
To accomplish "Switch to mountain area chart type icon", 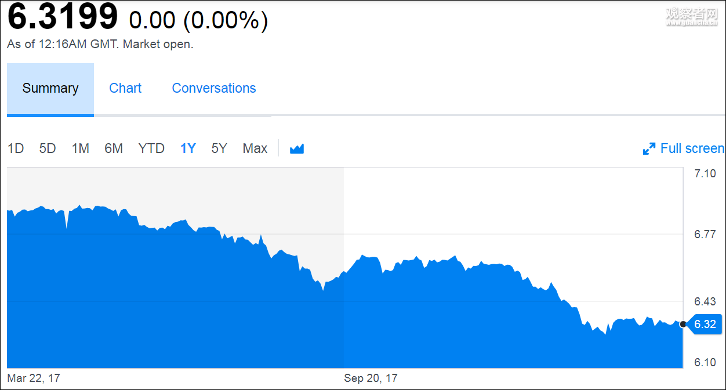I will (297, 149).
